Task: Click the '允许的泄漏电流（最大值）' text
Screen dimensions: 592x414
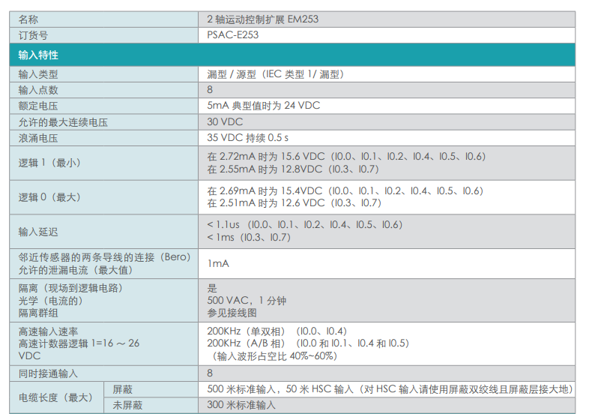Action: click(x=76, y=270)
